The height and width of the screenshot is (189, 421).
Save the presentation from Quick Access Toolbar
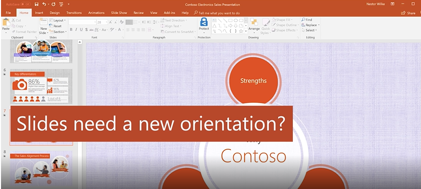coord(36,5)
